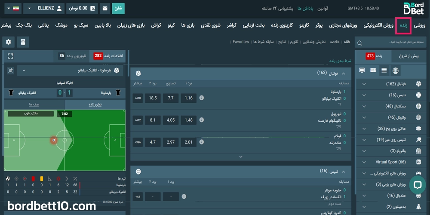The image size is (430, 215).
Task: Select odds 1.48 for لیورپول
Action: point(189,120)
